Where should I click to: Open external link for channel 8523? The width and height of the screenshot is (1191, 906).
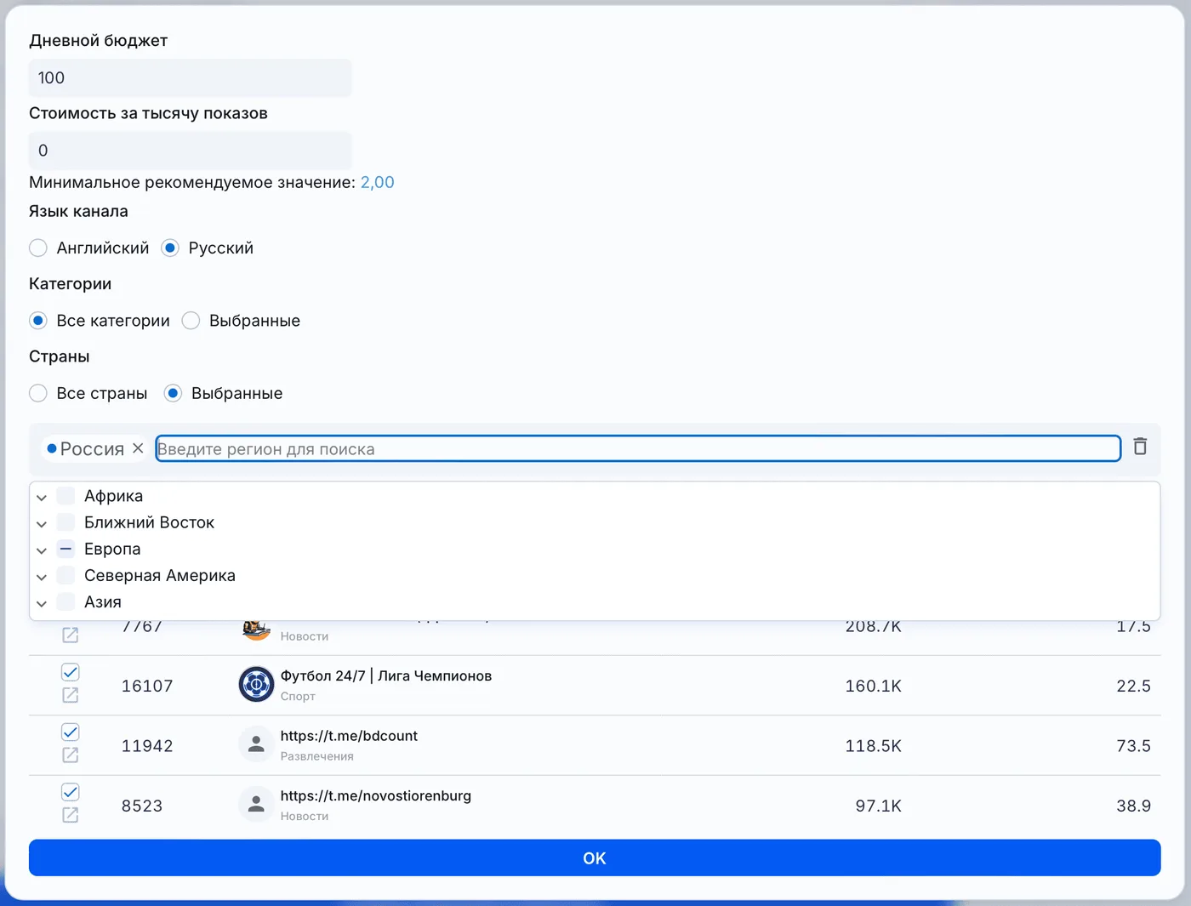(x=71, y=815)
